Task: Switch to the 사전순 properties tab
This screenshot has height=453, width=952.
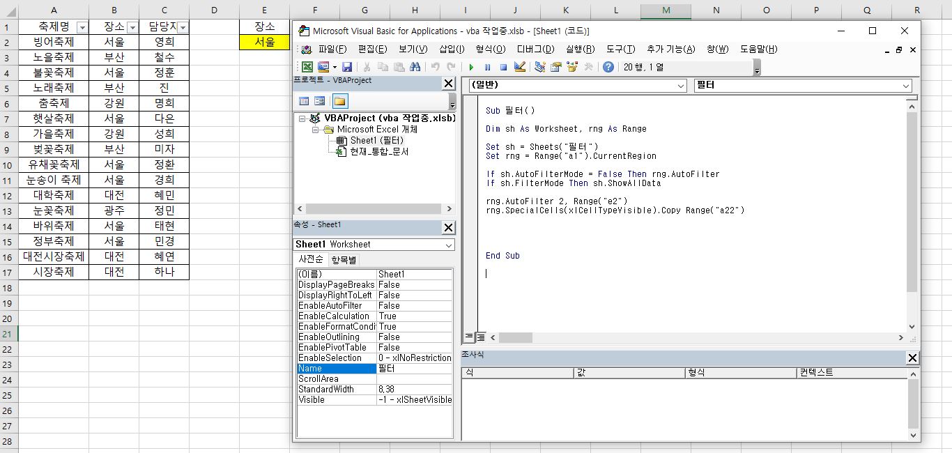Action: tap(310, 259)
